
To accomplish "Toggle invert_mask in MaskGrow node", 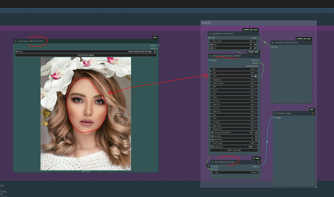I will pyautogui.click(x=255, y=41).
